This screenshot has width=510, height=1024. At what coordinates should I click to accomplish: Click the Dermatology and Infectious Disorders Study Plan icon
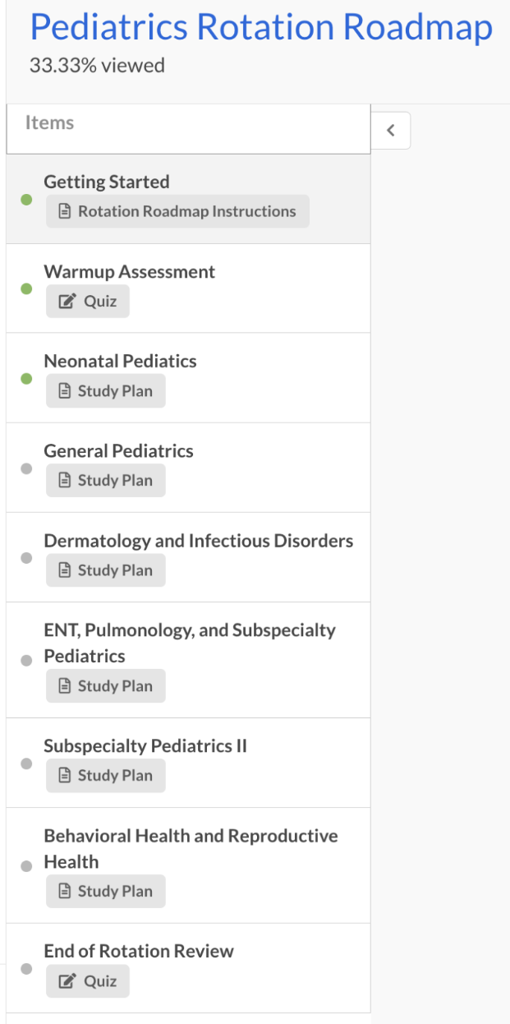tap(65, 570)
